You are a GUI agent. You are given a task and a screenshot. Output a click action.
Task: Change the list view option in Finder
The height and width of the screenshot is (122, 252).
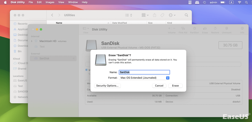click(x=129, y=15)
